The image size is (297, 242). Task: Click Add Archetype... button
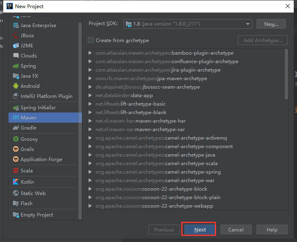coord(263,40)
